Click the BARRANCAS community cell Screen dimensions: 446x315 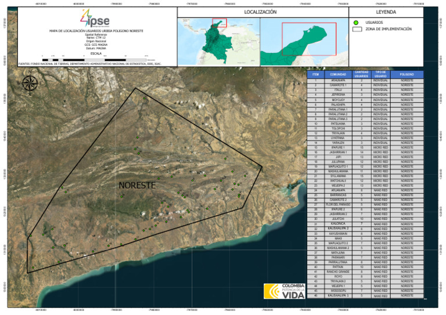point(338,195)
